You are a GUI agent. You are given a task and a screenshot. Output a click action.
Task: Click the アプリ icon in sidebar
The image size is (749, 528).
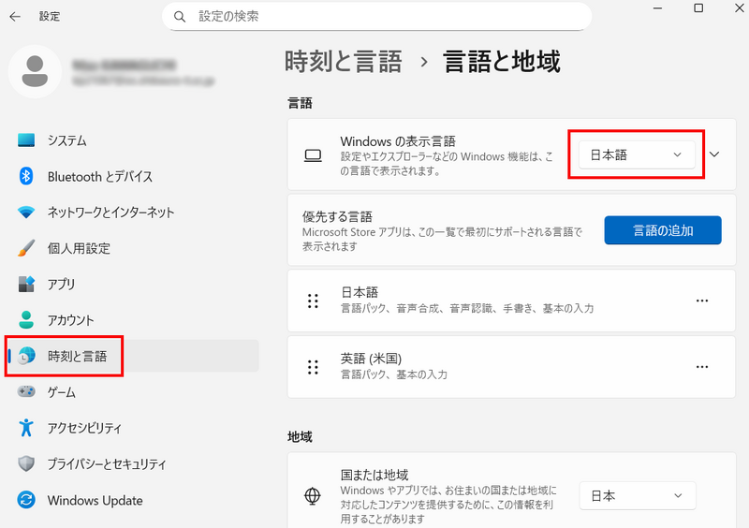pyautogui.click(x=27, y=284)
